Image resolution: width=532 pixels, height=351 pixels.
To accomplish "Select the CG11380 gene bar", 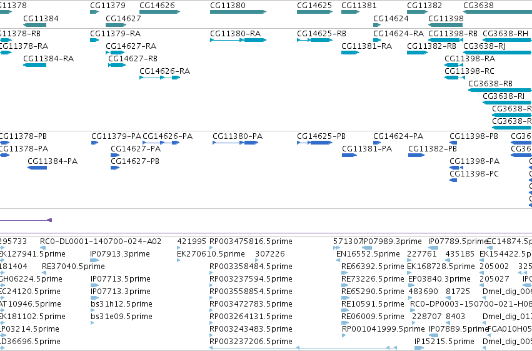I will coord(238,12).
